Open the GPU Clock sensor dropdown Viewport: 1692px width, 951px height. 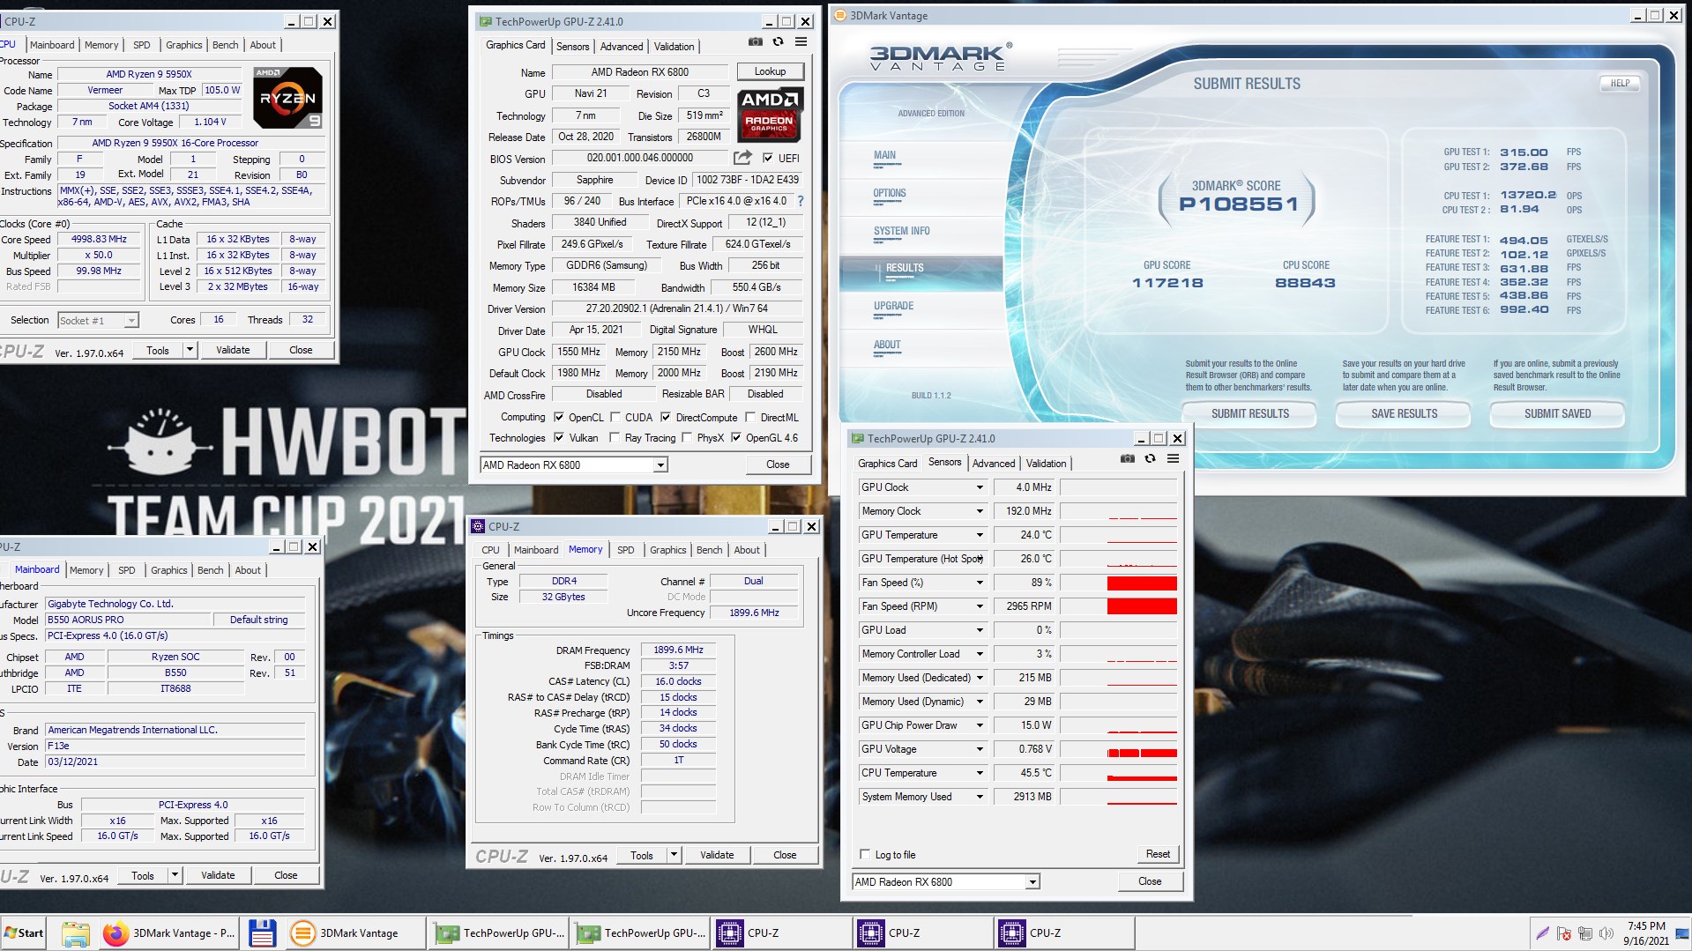(979, 487)
